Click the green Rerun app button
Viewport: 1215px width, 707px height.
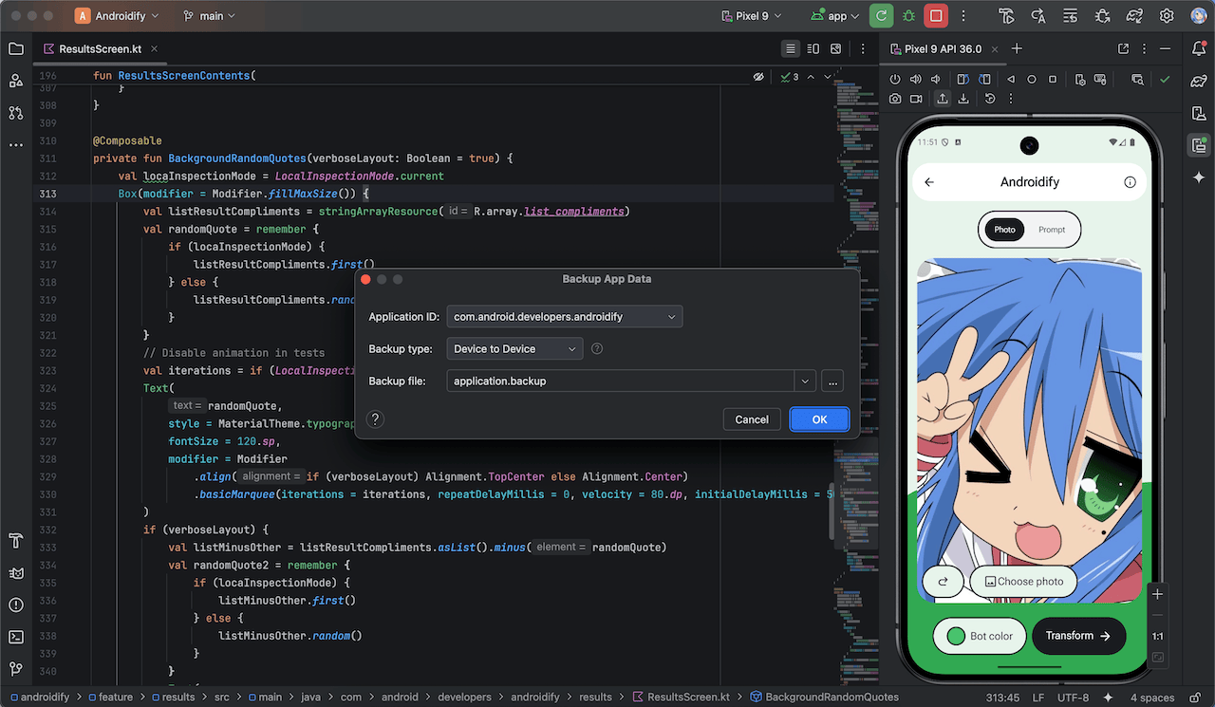pyautogui.click(x=883, y=16)
